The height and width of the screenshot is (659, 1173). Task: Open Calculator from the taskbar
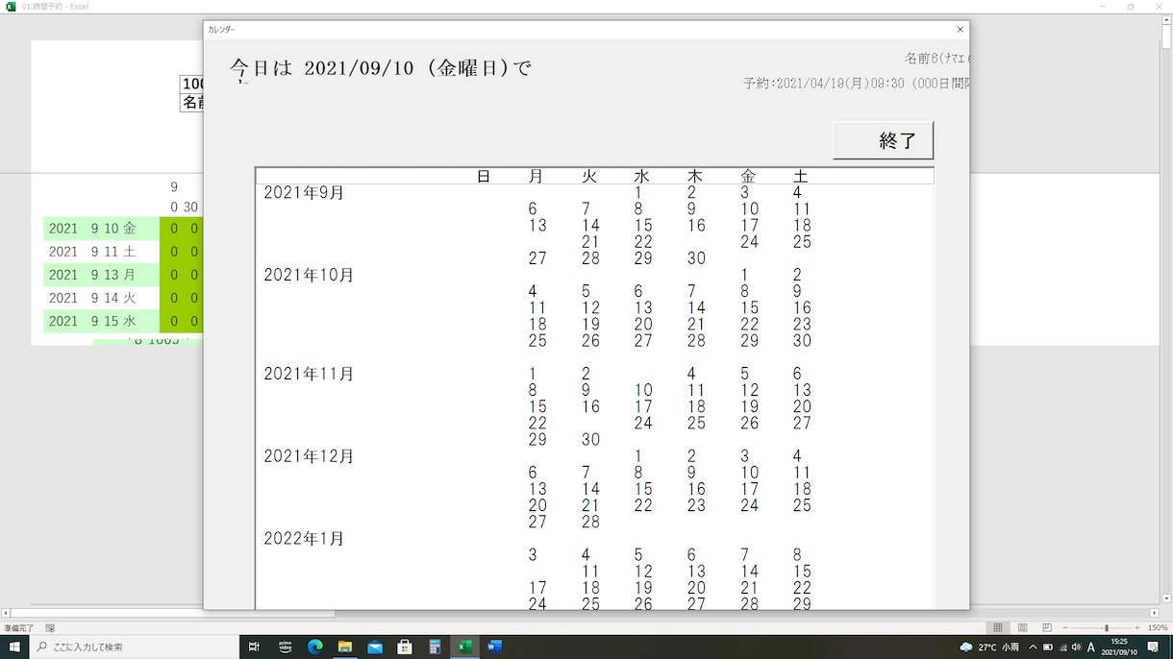(x=435, y=647)
